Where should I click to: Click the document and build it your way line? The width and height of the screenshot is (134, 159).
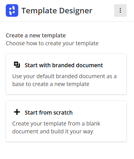[53, 132]
